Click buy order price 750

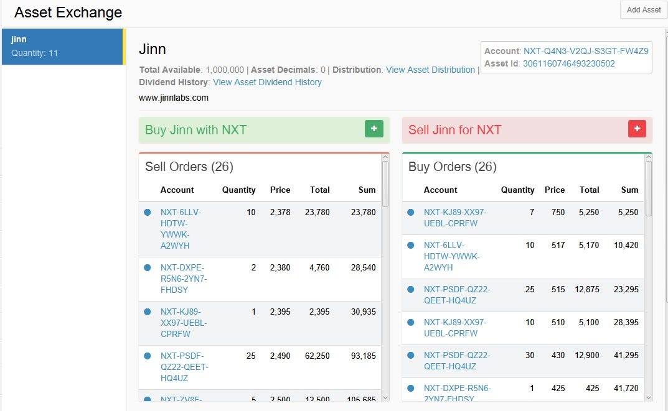click(558, 212)
